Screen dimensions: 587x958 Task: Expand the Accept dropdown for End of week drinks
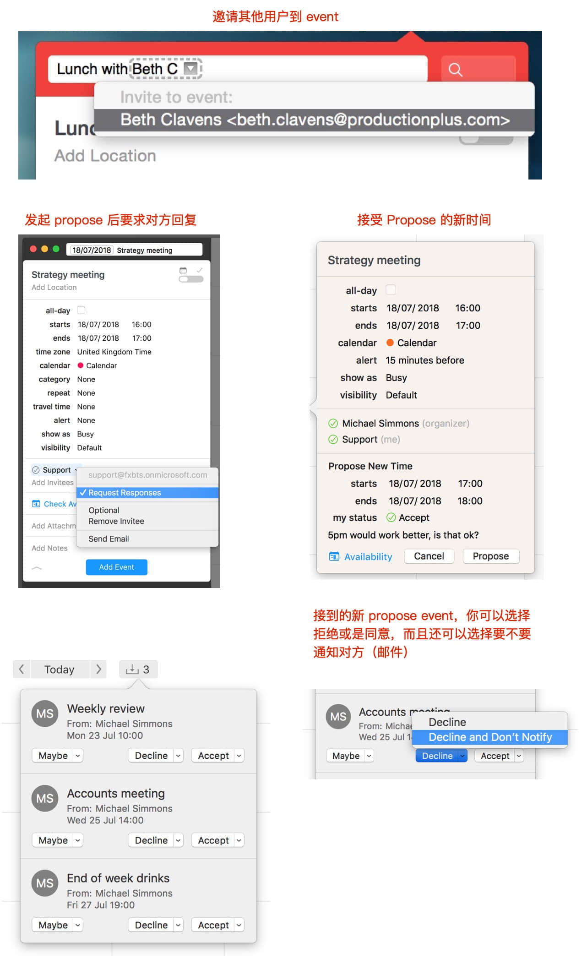[239, 925]
